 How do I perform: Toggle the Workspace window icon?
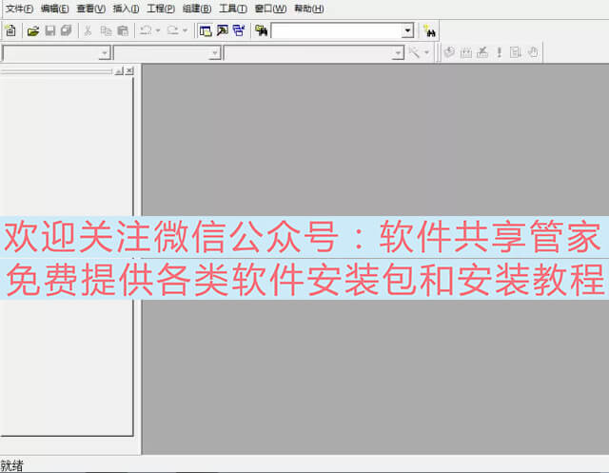206,30
